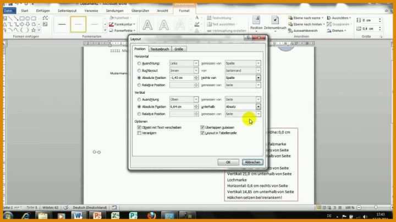Image resolution: width=396 pixels, height=222 pixels.
Task: Click Abbrechen to cancel Layout dialog
Action: click(252, 162)
